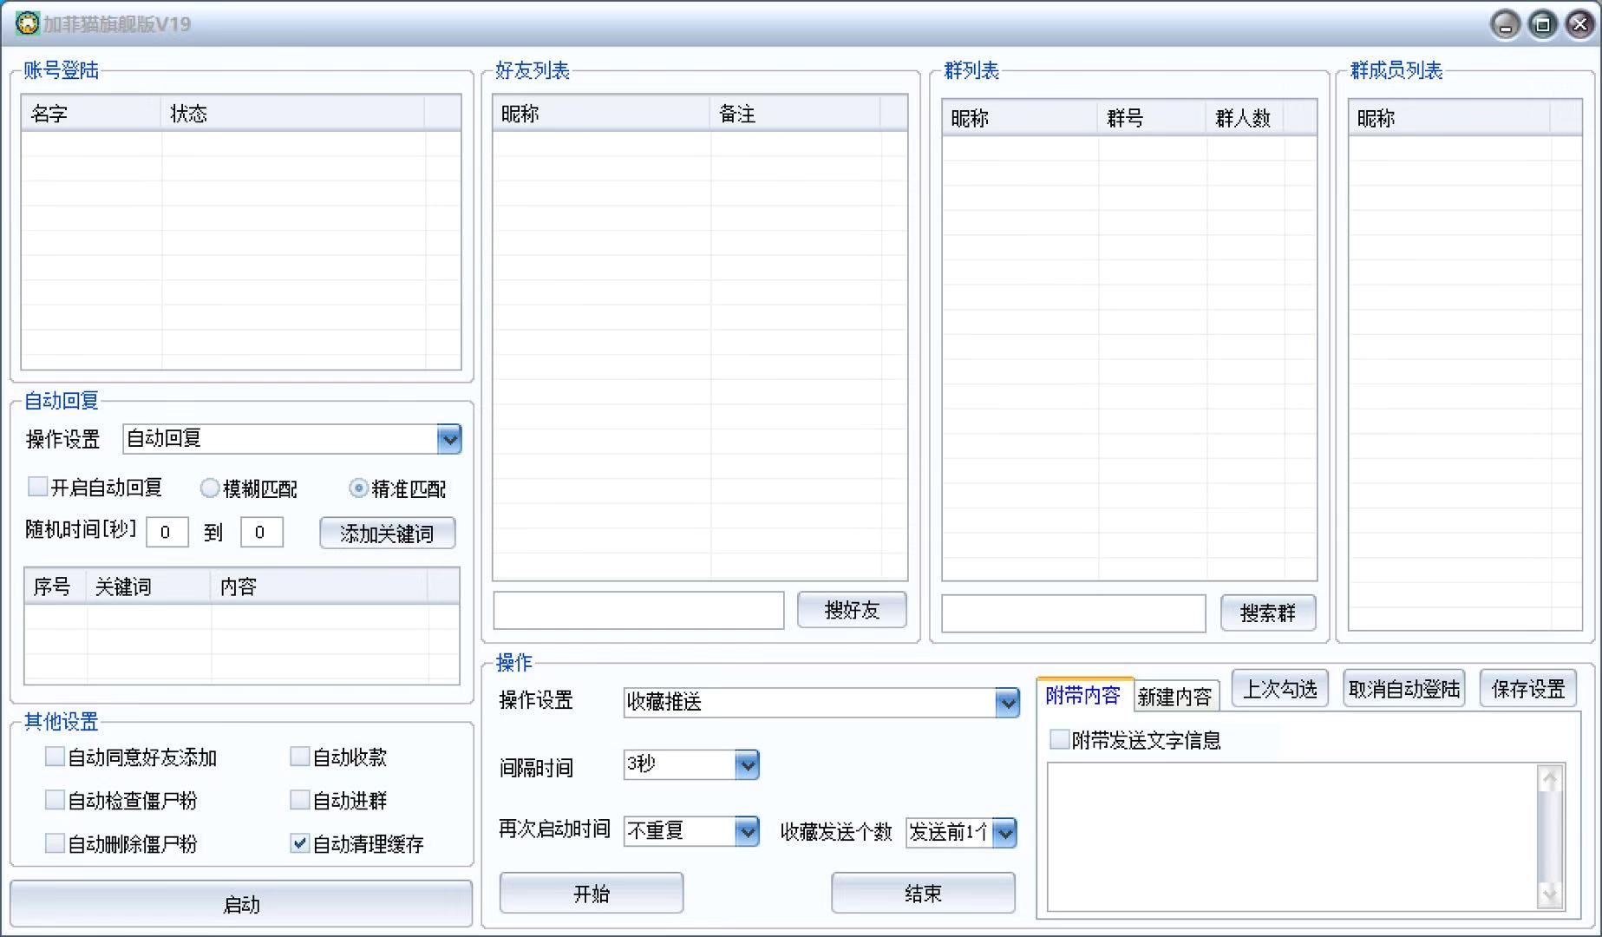Switch to the 新建内容 tab
This screenshot has height=937, width=1602.
pos(1175,697)
